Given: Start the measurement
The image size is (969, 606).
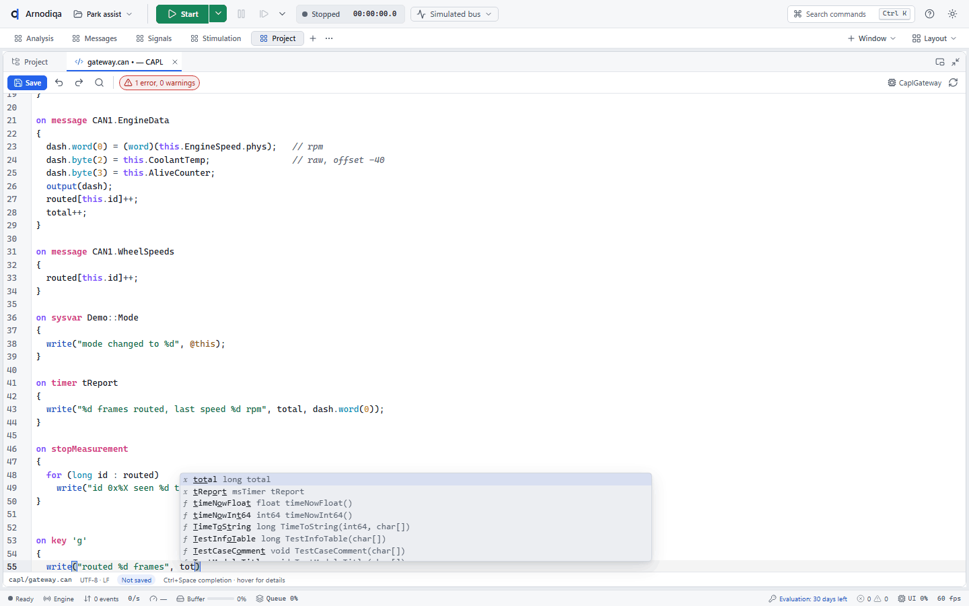Looking at the screenshot, I should coord(182,14).
